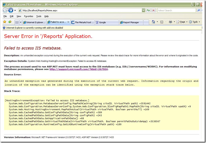
Task: Click the MapPathCaching +3591442 stack line
Action: click(x=80, y=104)
